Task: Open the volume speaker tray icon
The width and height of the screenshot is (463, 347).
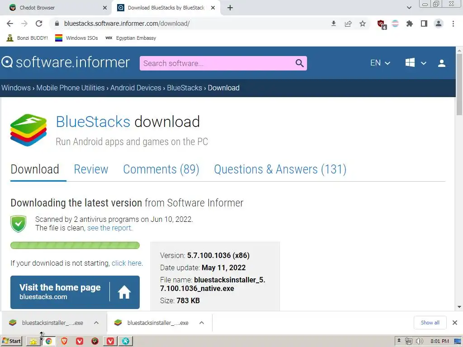Action: click(420, 341)
